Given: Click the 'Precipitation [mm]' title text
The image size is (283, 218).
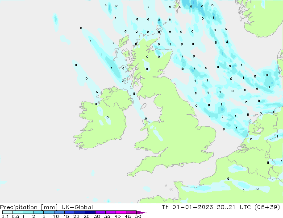Looking at the screenshot, I should coord(29,207).
